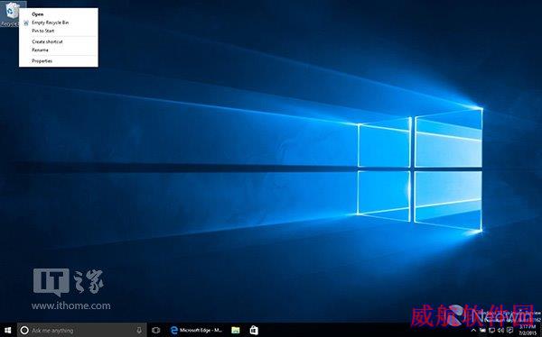Open the volume control in tray

point(500,331)
